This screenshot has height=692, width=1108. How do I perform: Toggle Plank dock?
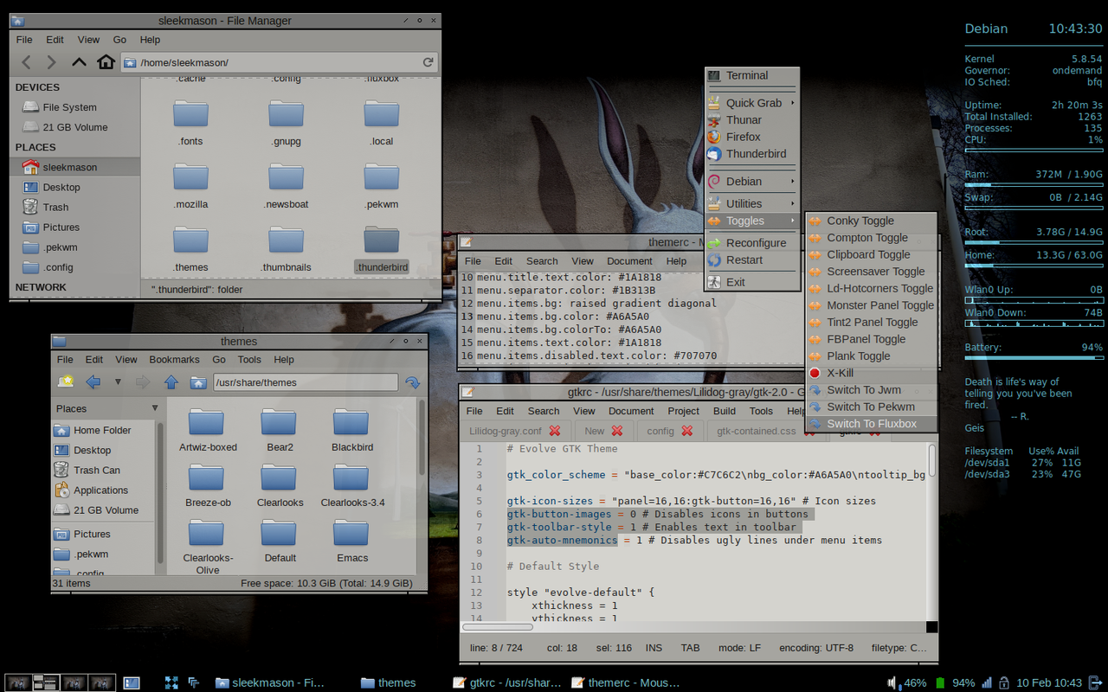coord(871,356)
